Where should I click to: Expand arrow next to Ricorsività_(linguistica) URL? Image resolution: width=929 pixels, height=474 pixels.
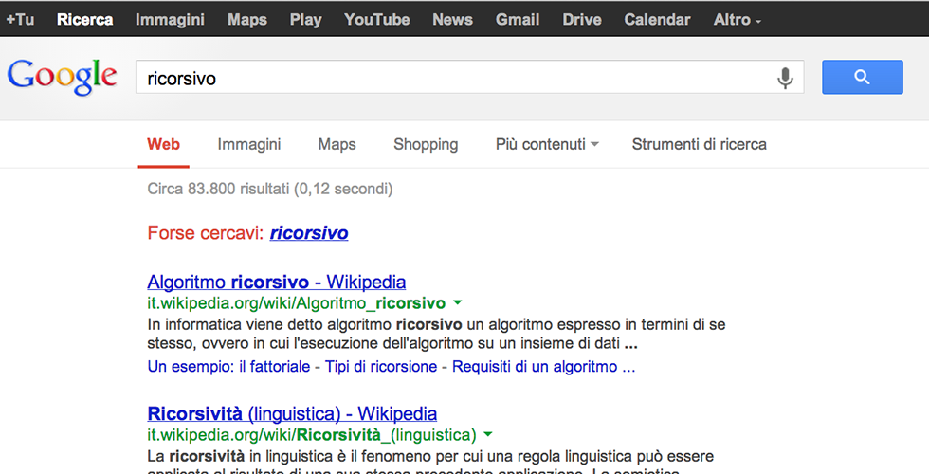488,435
